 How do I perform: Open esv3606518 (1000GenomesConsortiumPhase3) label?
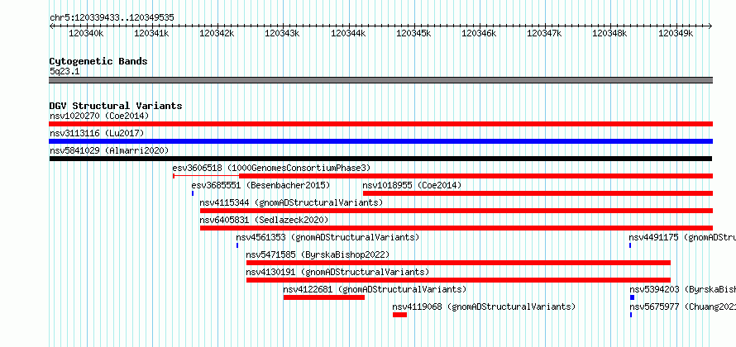pos(271,168)
